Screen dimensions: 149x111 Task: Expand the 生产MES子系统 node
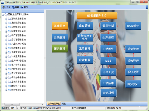6,61
